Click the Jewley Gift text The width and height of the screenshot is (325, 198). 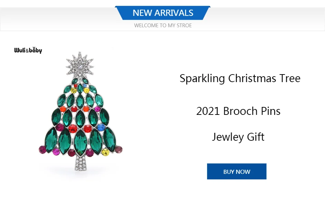tap(238, 137)
